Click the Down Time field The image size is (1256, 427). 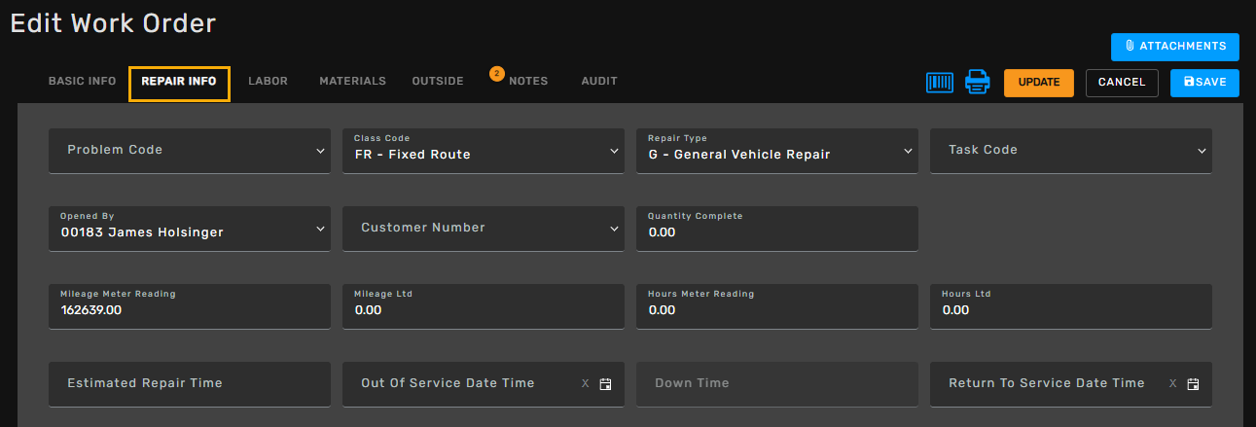[x=777, y=384]
